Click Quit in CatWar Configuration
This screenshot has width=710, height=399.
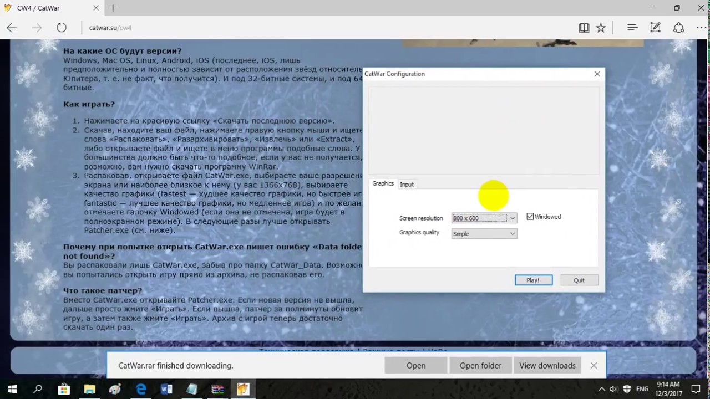point(579,280)
